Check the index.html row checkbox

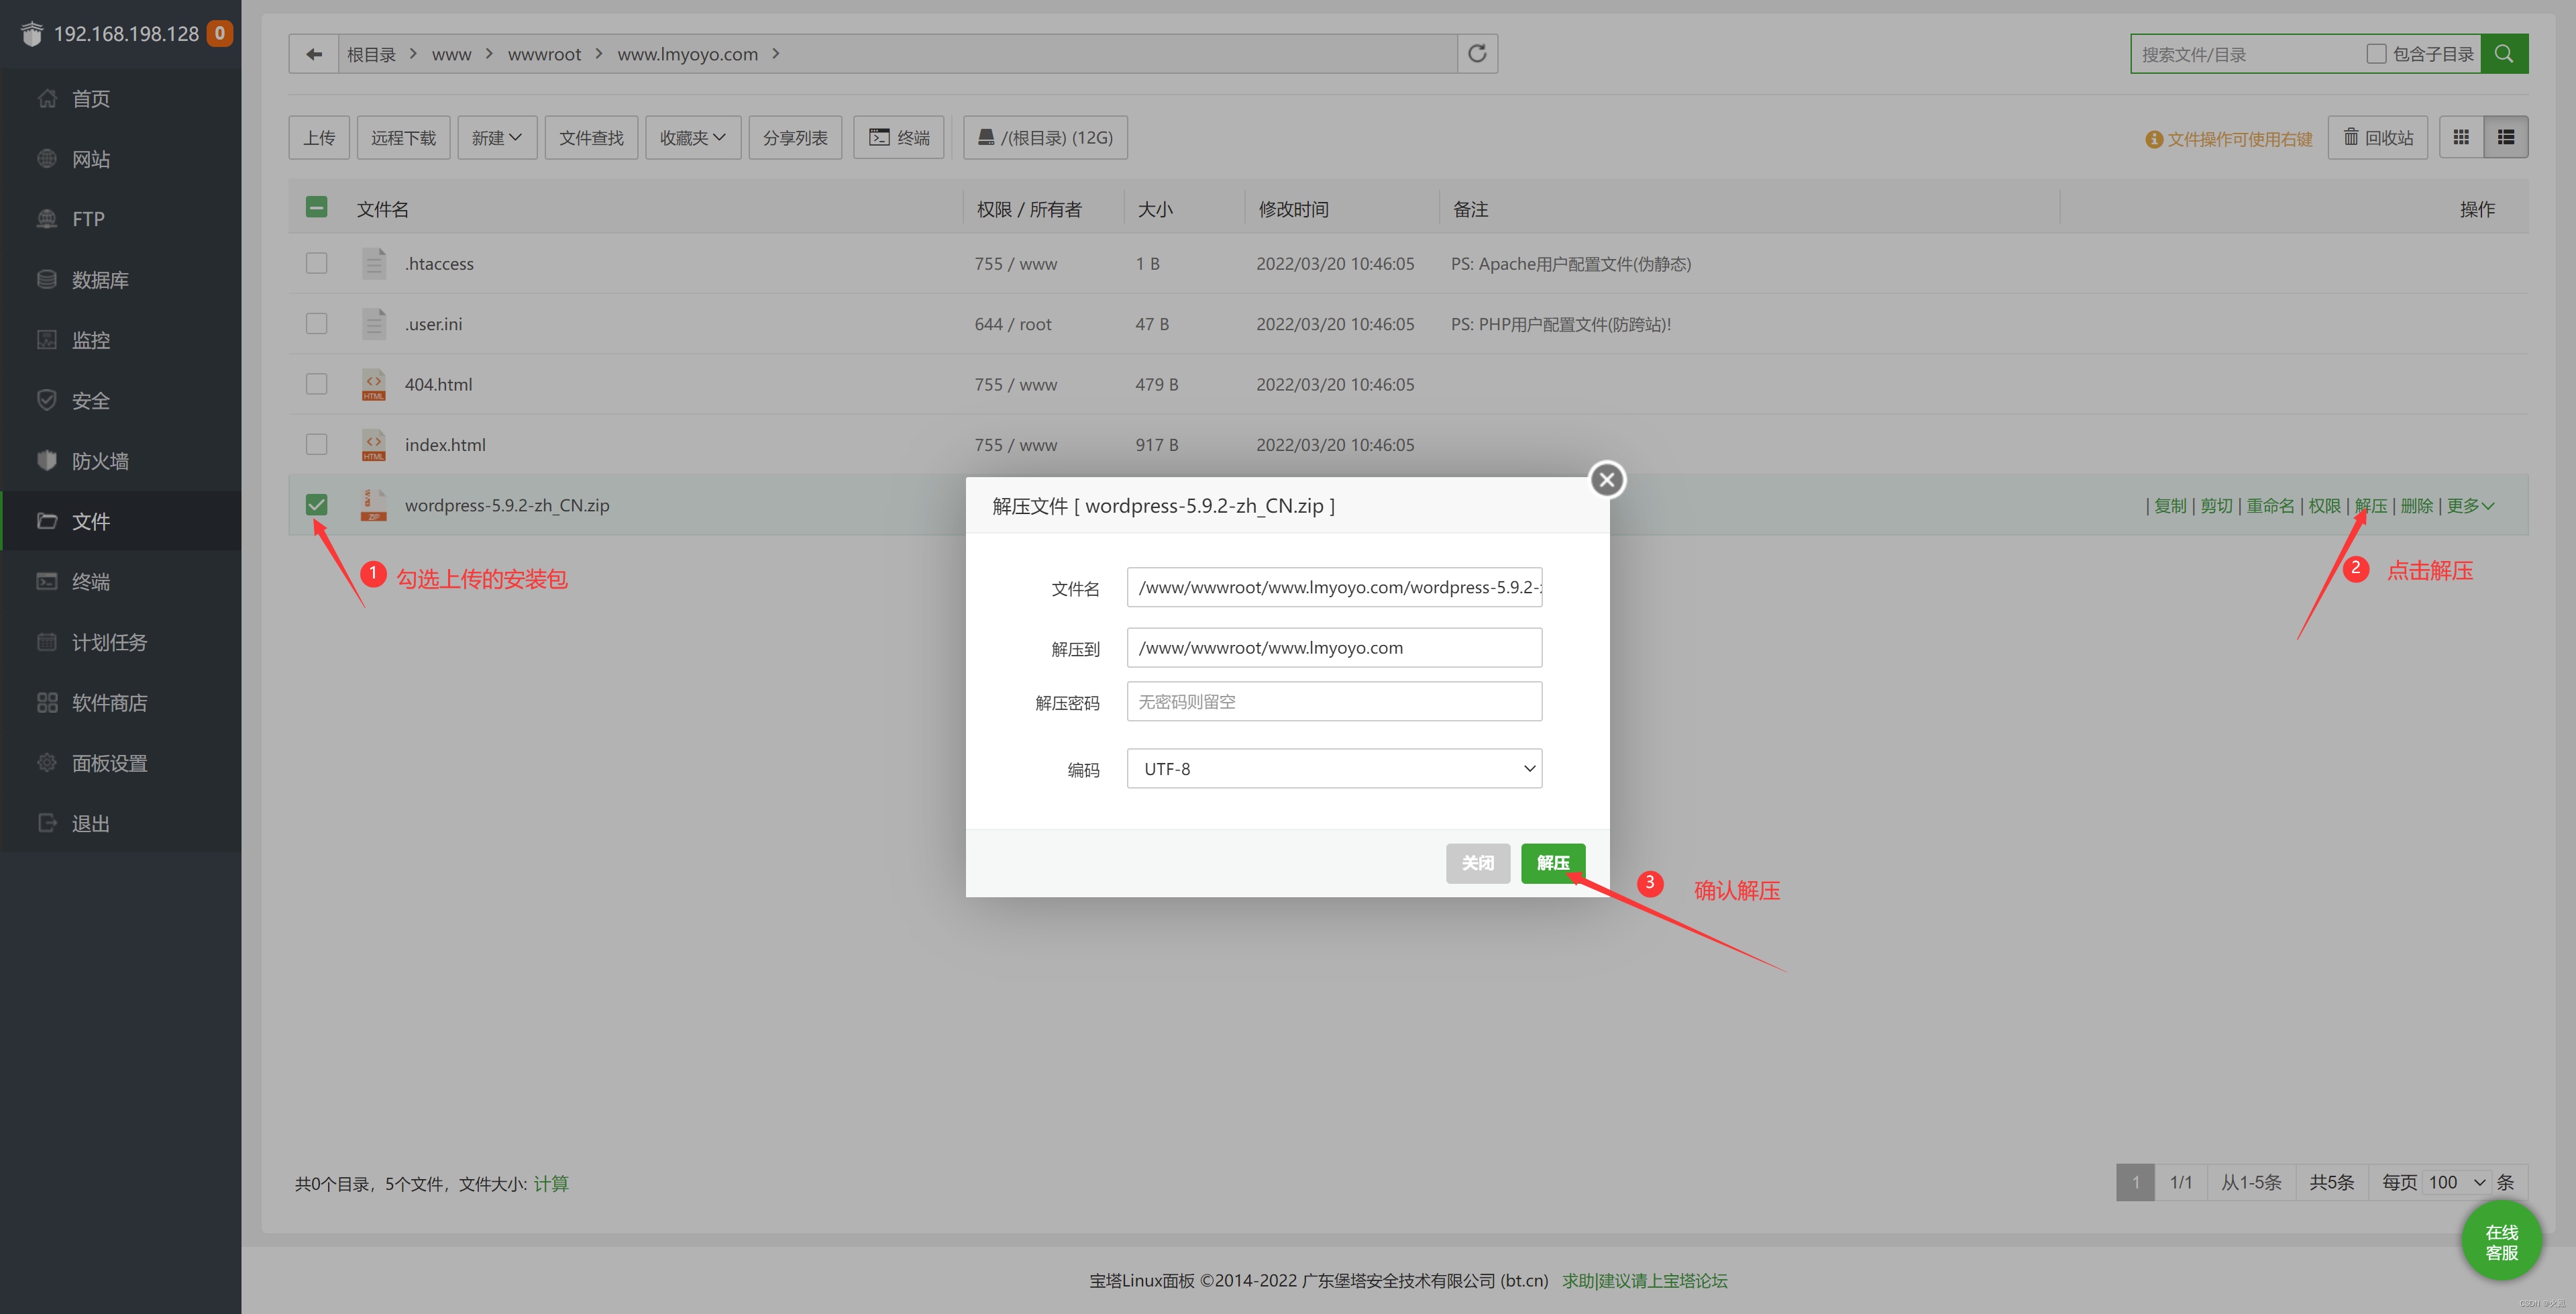(x=316, y=444)
